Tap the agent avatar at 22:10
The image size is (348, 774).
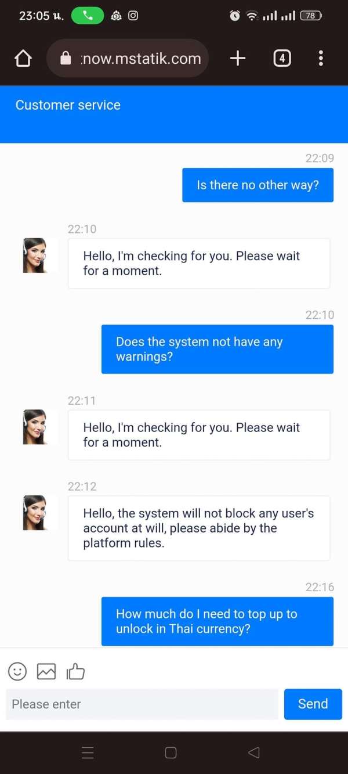point(34,255)
